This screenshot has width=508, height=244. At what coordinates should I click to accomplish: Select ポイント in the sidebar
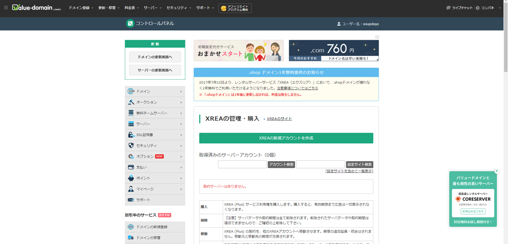point(155,178)
